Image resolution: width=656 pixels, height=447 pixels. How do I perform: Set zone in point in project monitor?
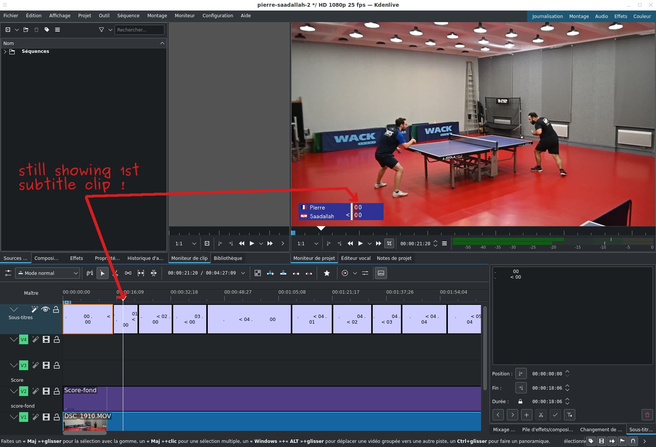pos(329,243)
